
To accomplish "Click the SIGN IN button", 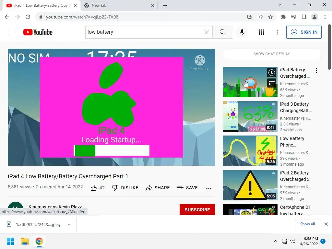I will click(x=304, y=32).
